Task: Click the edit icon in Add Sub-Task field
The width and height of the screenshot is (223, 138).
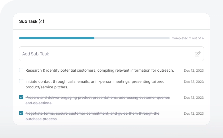Action: pyautogui.click(x=198, y=54)
